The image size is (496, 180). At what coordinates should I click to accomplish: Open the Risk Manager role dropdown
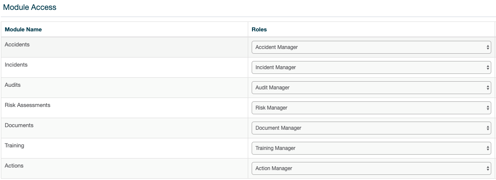click(371, 108)
